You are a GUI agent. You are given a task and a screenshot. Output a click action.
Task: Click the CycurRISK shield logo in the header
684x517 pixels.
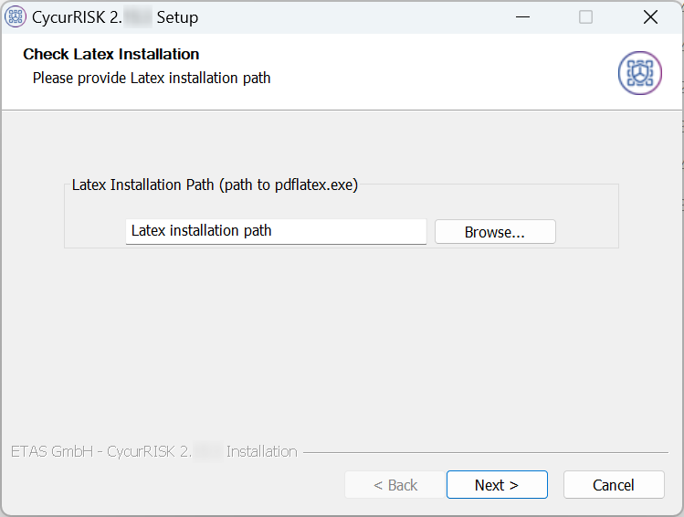click(639, 72)
